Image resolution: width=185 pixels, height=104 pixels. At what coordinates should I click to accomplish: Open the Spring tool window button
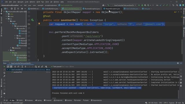coord(38,100)
